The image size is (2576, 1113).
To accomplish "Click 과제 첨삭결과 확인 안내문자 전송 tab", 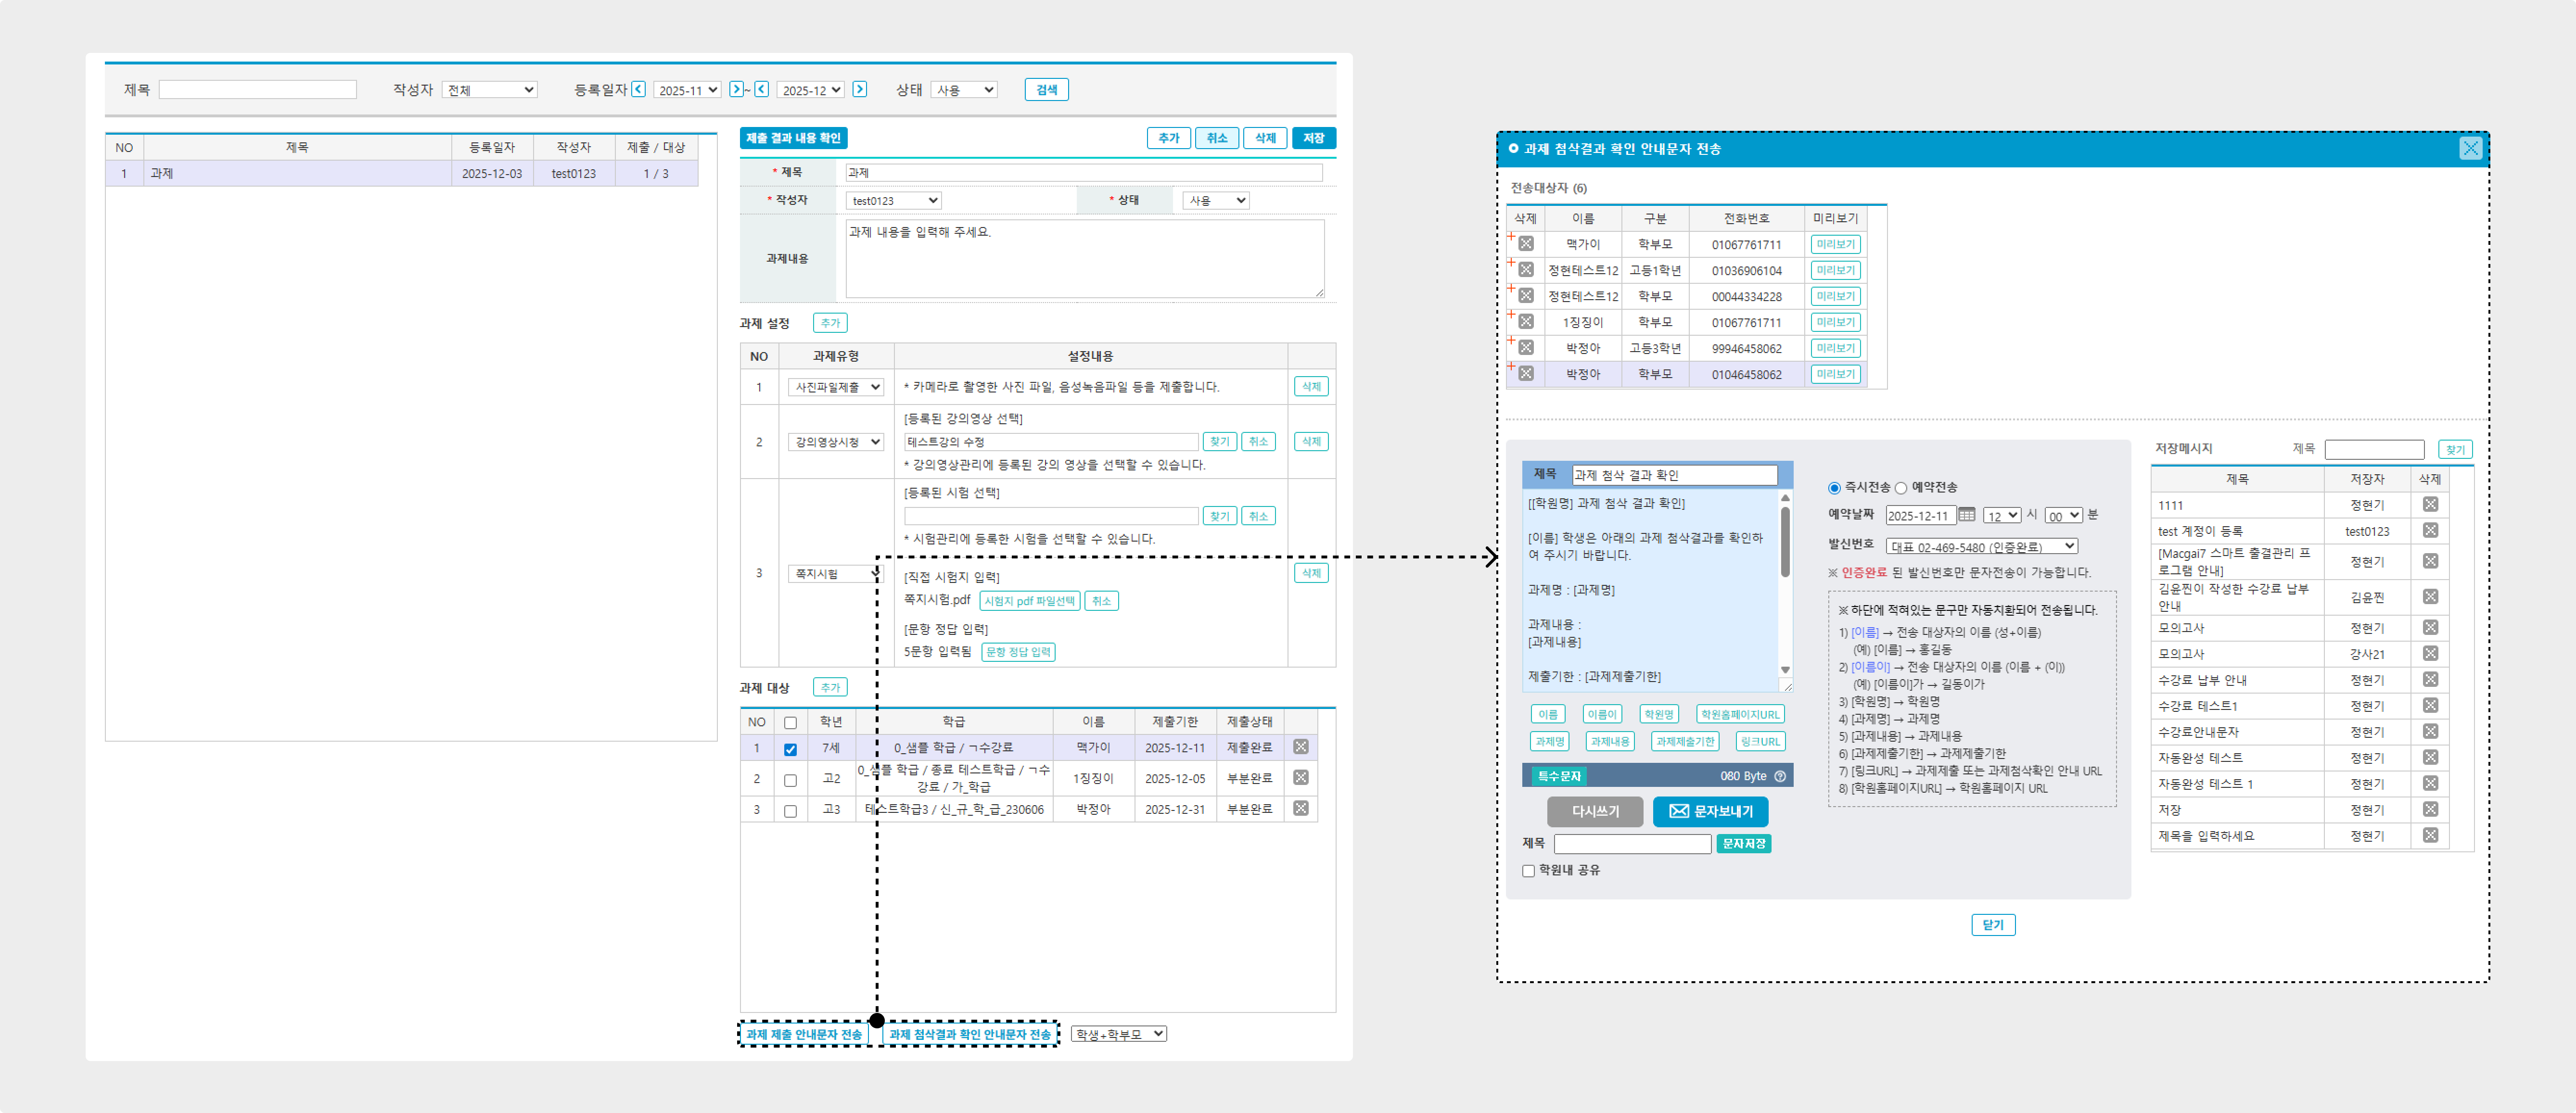I will (x=969, y=1034).
